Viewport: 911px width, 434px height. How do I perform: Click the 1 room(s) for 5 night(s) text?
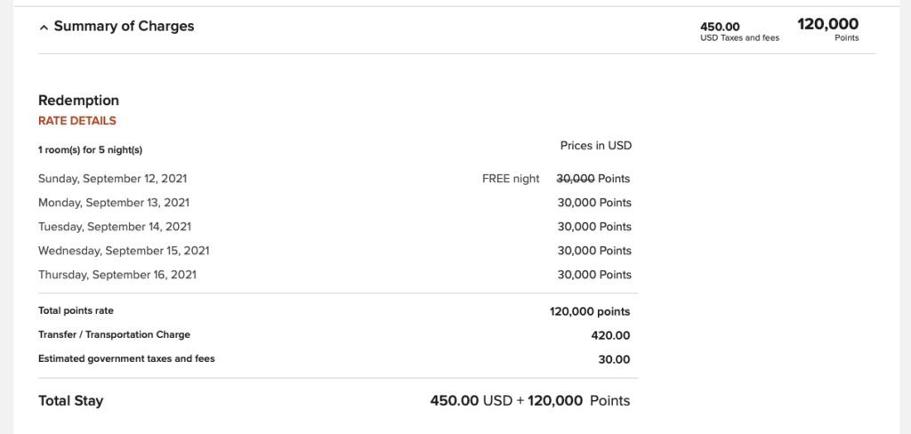(91, 149)
